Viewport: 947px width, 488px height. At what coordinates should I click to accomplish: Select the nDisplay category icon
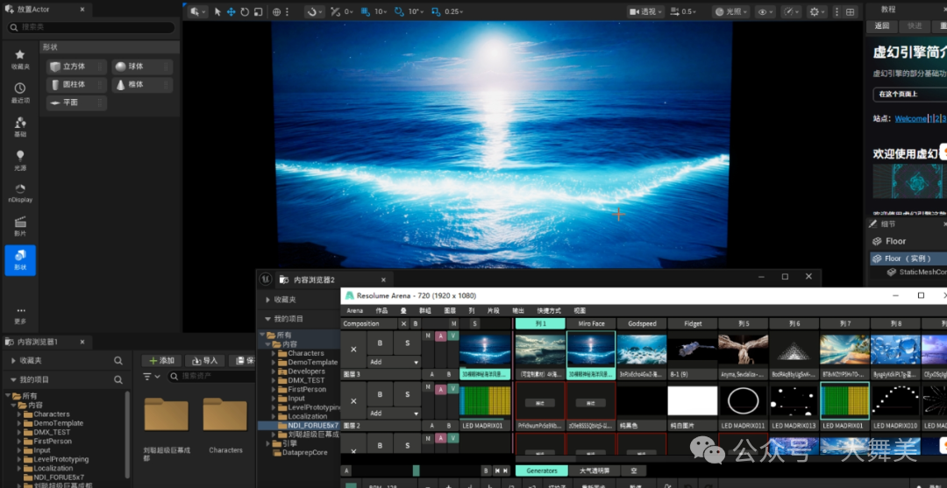point(19,192)
